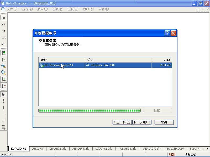Switch to the EURGBP,Daily chart tab
This screenshot has height=157, width=210.
175,149
